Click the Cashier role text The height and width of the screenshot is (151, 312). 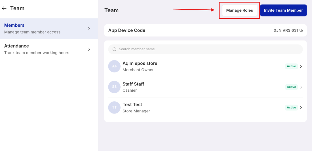(130, 91)
